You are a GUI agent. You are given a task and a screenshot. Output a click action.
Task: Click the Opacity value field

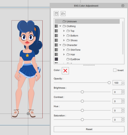[x=117, y=83]
